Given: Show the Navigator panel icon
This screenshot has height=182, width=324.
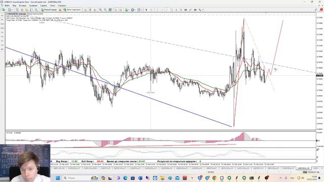Looking at the screenshot, I should tap(27, 10).
